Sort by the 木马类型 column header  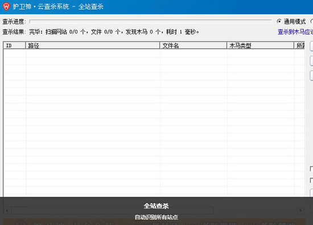[x=260, y=45]
